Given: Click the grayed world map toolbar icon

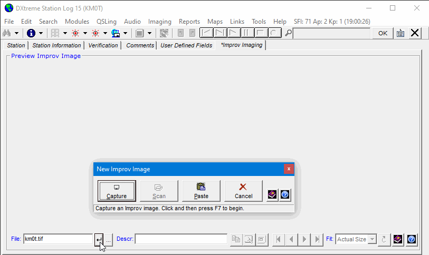Looking at the screenshot, I should [164, 33].
